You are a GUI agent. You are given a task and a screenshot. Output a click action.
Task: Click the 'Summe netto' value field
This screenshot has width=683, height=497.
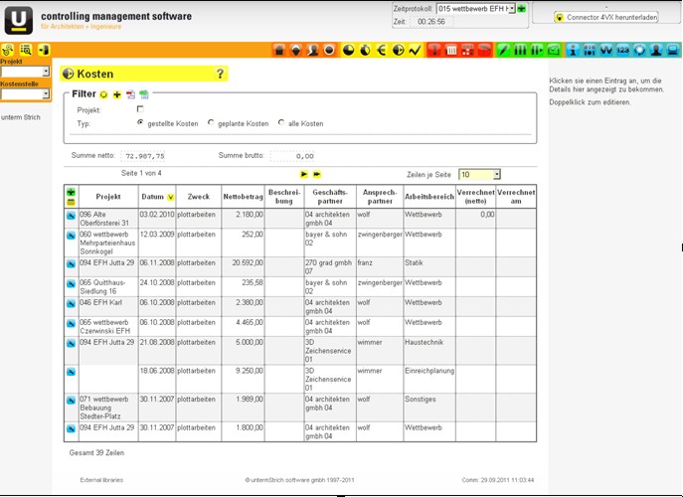point(143,156)
